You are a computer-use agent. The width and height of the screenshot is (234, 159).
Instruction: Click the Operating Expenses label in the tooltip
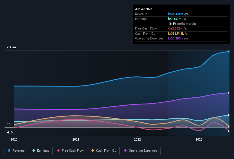click(149, 38)
